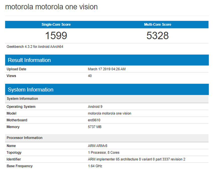Click the base frequency value 1.64 GHz
Screen dimensions: 213x172
coord(95,166)
